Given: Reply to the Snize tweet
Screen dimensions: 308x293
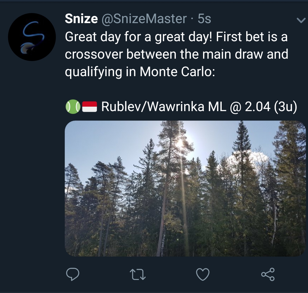Looking at the screenshot, I should (73, 274).
